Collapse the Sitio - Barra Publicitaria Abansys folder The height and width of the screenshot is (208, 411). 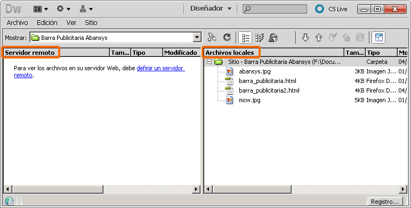(209, 62)
